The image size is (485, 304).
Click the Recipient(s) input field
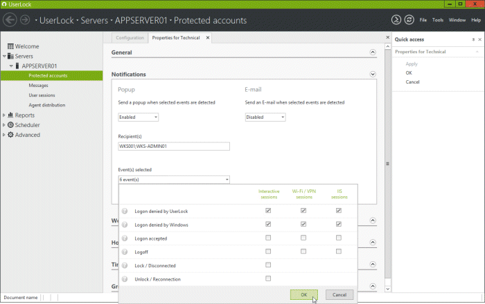click(174, 146)
